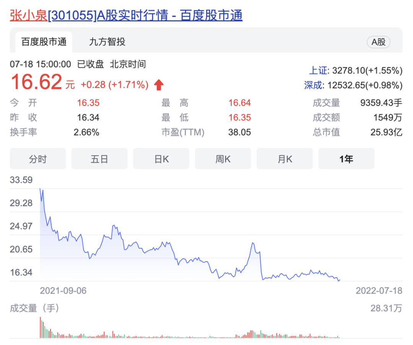Click the 市盈(TTM) value 38.05
413x345 pixels.
[240, 132]
